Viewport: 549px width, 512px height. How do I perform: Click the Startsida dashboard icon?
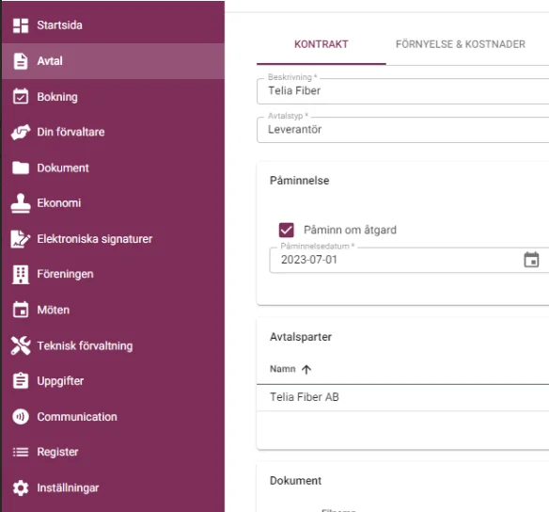point(21,25)
